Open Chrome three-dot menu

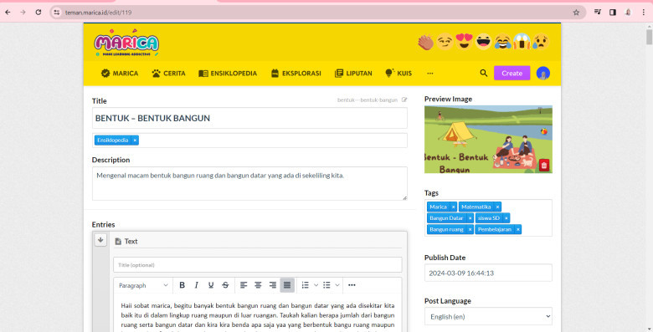point(644,13)
